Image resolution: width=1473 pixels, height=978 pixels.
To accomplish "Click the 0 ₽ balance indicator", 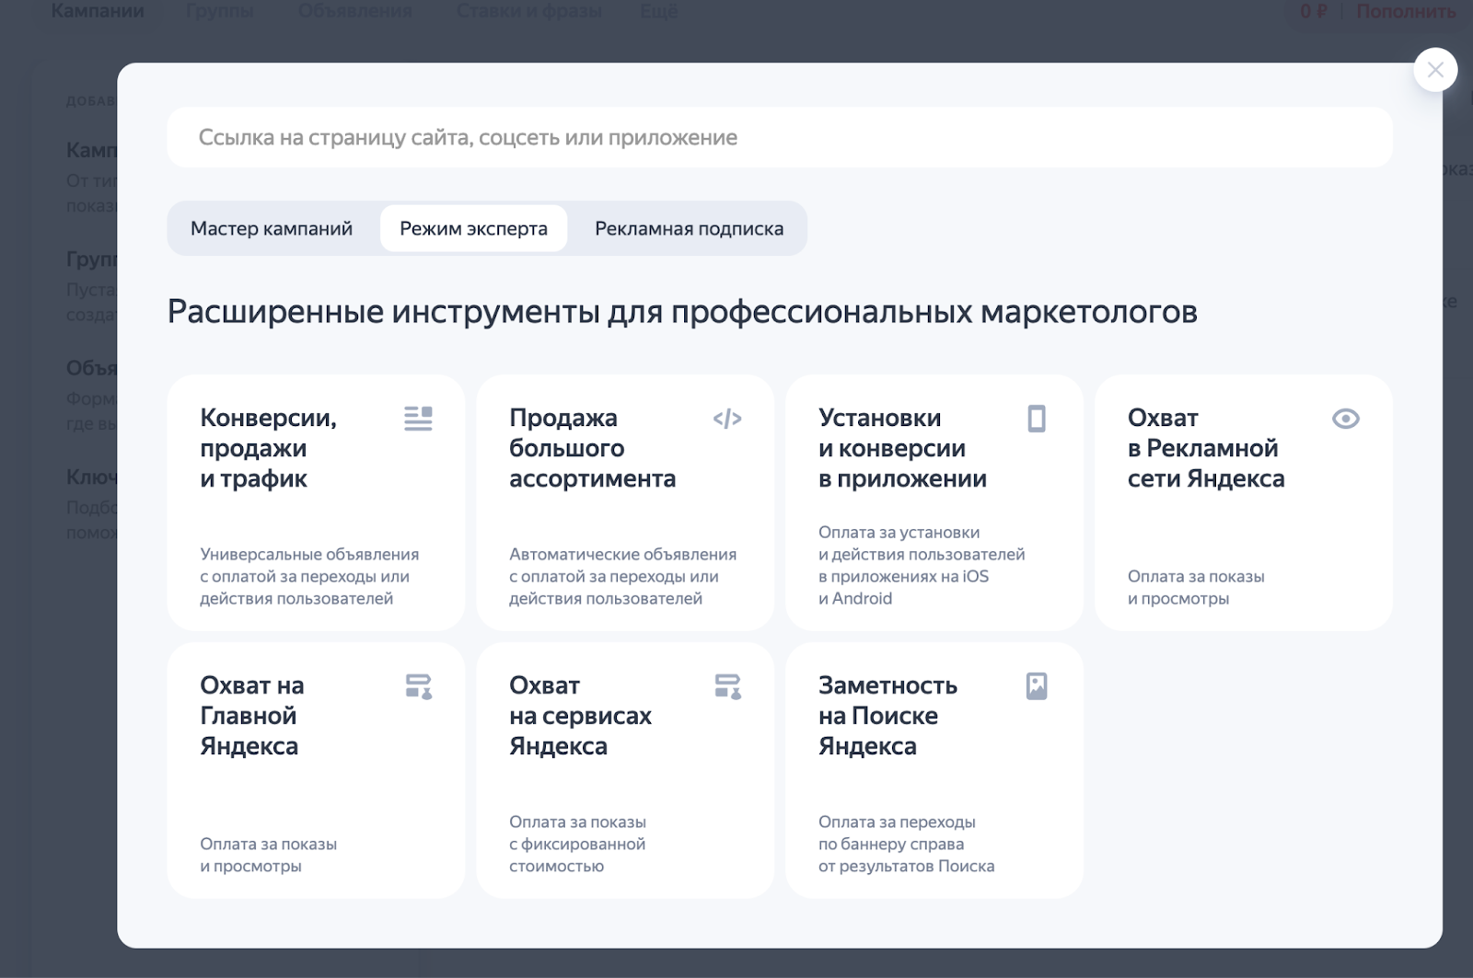I will [x=1312, y=11].
